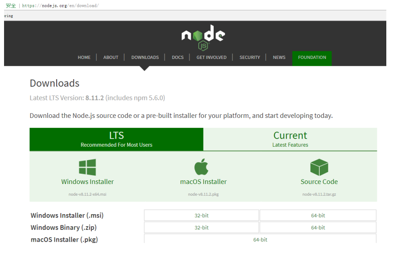Click the macOS Installer (.pkg) row label
398x256 pixels.
click(64, 239)
